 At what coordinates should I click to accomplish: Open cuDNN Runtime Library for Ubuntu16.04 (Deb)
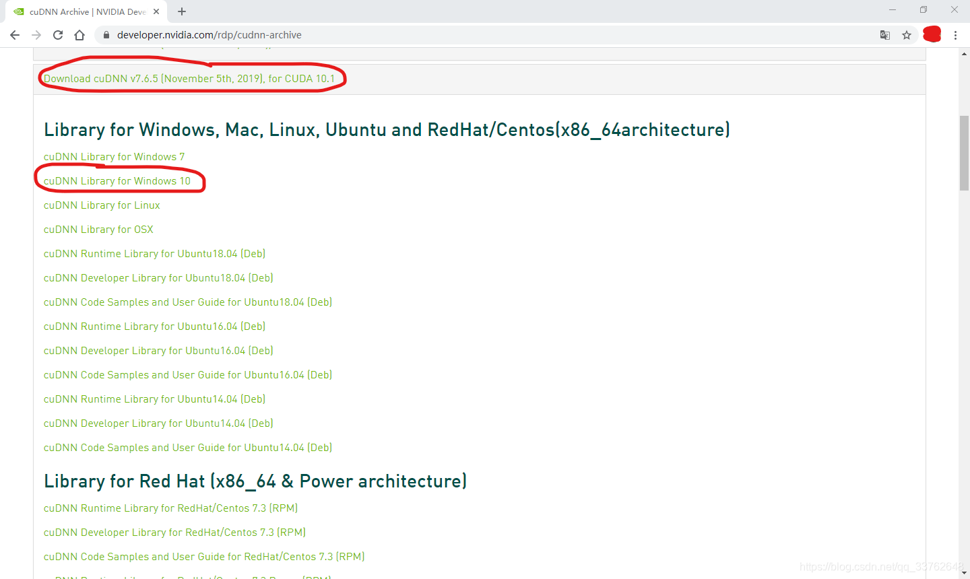tap(154, 327)
